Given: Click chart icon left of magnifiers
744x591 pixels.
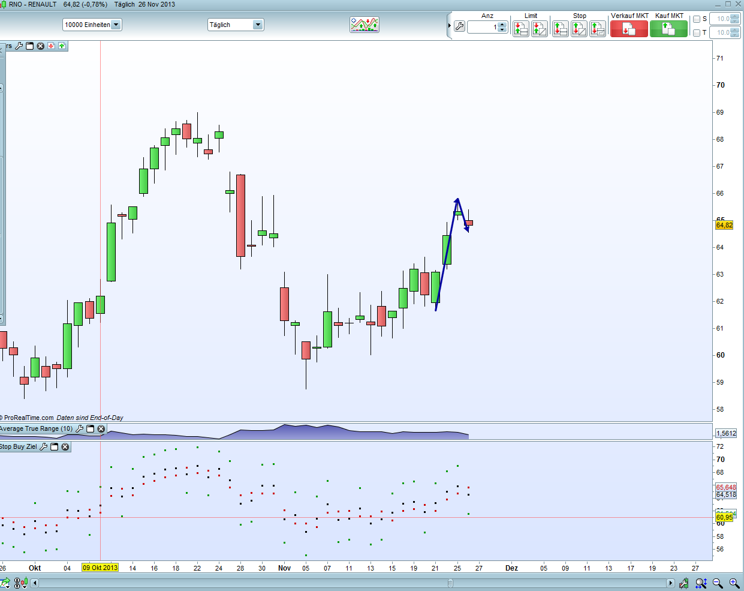Looking at the screenshot, I should click(x=685, y=583).
